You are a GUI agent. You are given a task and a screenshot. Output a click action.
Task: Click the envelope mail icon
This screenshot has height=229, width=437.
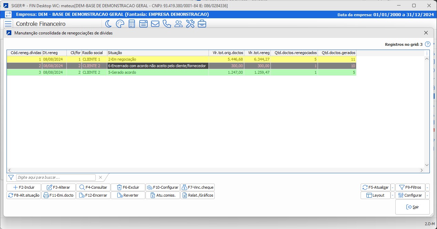point(155,24)
